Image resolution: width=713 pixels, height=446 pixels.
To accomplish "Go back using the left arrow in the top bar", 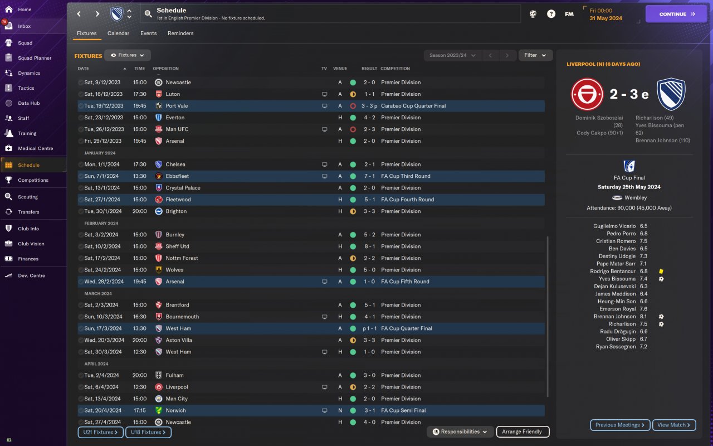I will coord(79,14).
